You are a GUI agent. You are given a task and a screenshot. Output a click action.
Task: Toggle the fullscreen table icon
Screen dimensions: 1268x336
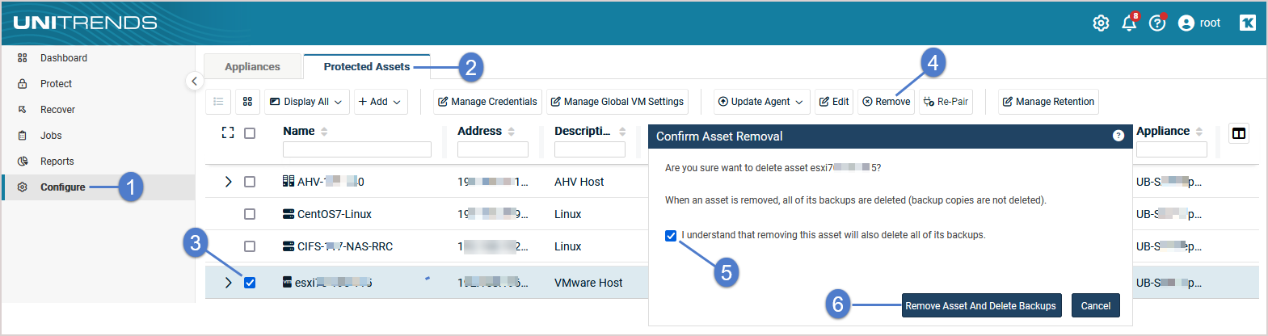click(228, 132)
